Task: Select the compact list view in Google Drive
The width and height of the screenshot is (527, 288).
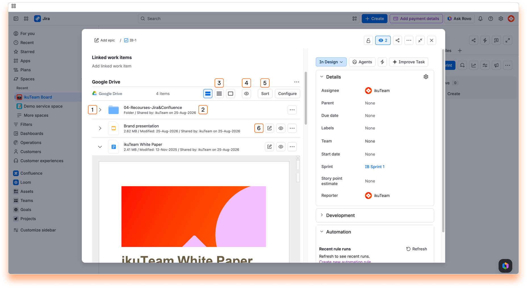Action: (x=219, y=93)
